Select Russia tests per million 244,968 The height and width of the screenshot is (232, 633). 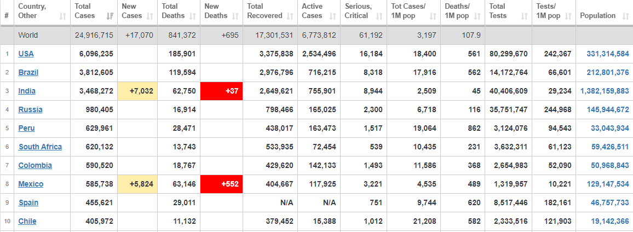(558, 109)
